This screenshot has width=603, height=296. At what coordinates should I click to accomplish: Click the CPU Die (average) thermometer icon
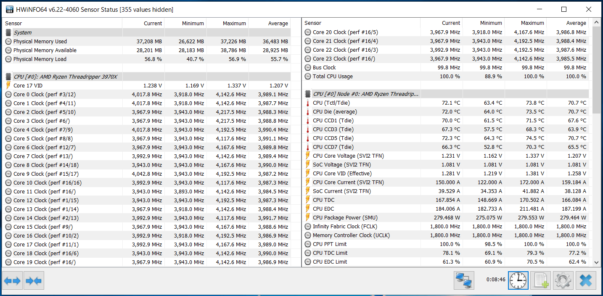(308, 112)
